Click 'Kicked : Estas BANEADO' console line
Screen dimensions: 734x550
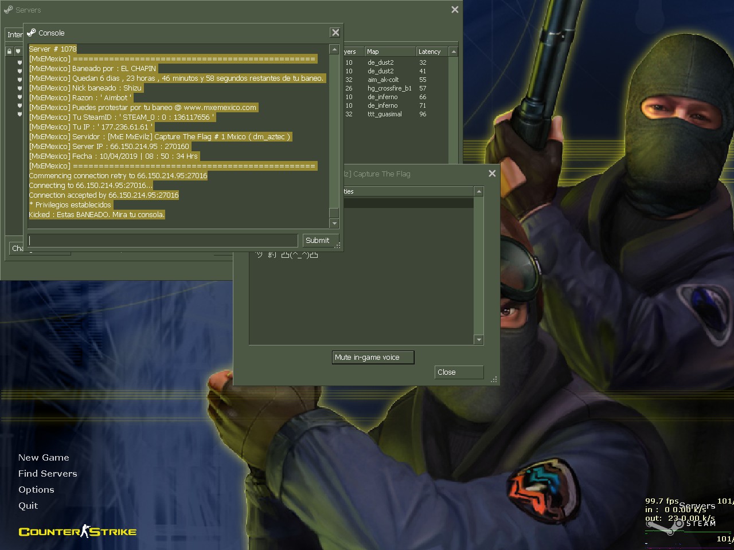pos(97,215)
